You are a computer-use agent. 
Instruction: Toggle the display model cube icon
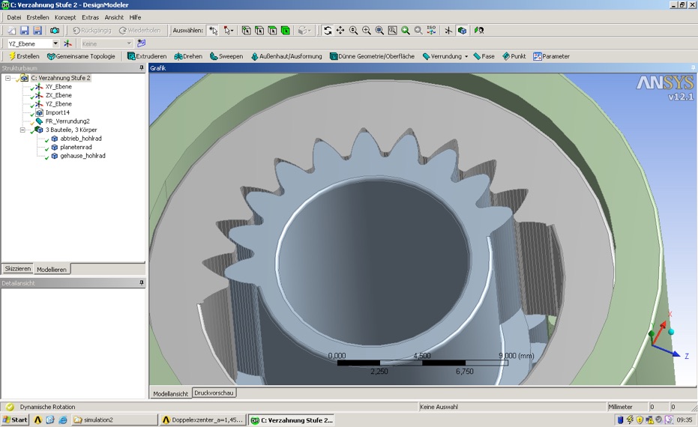pos(462,30)
